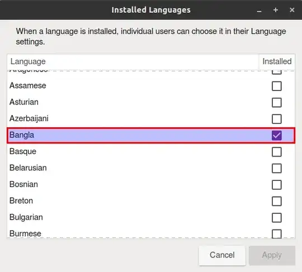The height and width of the screenshot is (272, 302).
Task: Enable the Belarusian language checkbox
Action: coord(277,168)
